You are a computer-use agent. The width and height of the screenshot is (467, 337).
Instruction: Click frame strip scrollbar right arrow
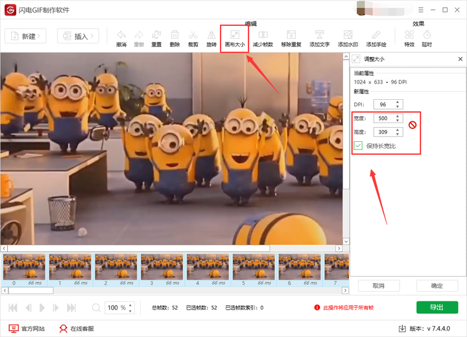[x=345, y=290]
